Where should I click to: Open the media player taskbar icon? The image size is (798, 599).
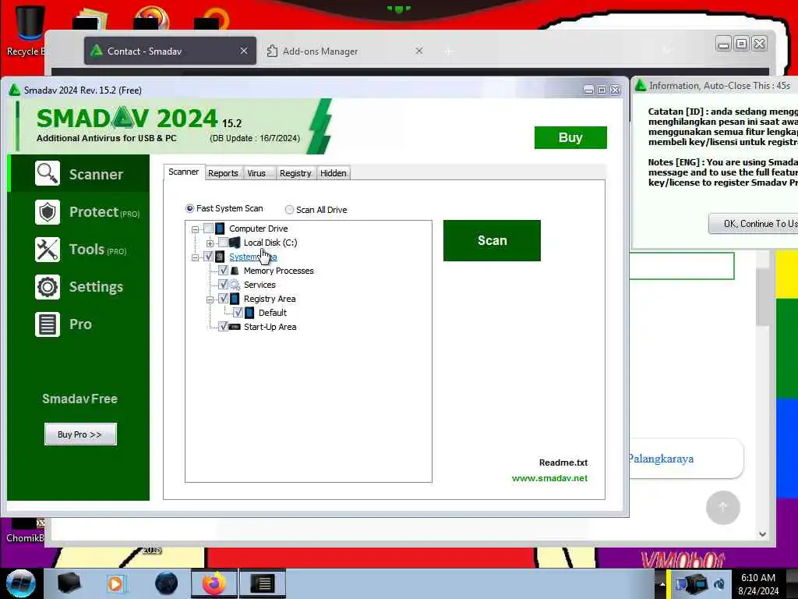116,583
